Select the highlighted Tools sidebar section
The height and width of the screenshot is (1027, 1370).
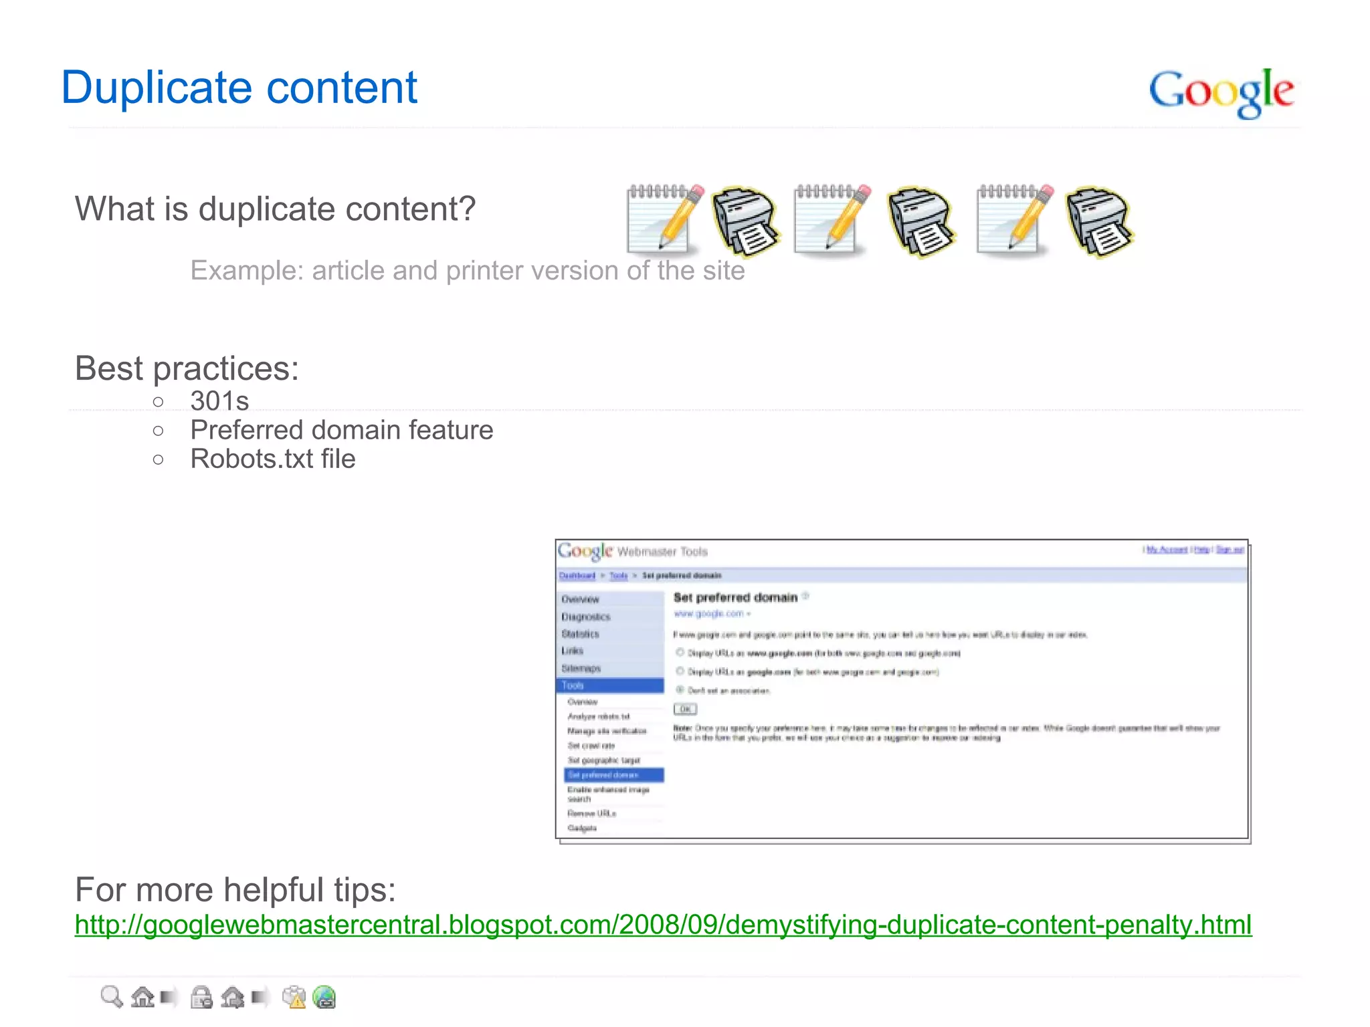coord(610,685)
